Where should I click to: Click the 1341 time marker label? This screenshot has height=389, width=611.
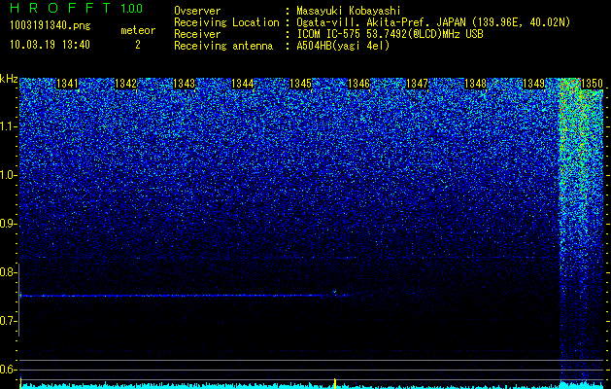[67, 84]
